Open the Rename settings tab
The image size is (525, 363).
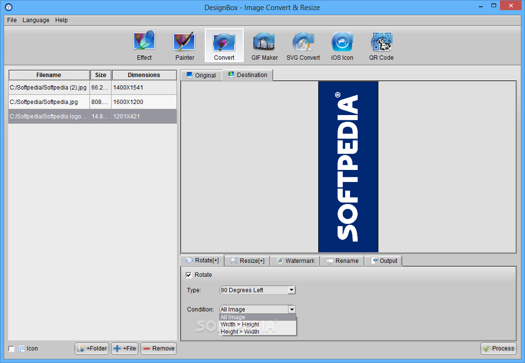point(342,261)
